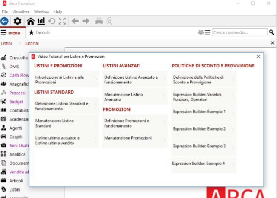
Task: Open Expression Builder: Esempio 3
Action: point(204,148)
